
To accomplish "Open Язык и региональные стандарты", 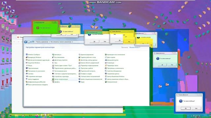I will click(x=37, y=85).
